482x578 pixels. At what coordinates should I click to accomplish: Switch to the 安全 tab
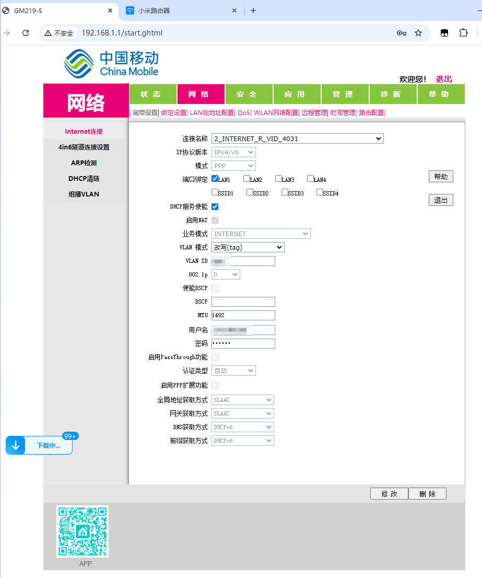point(246,94)
